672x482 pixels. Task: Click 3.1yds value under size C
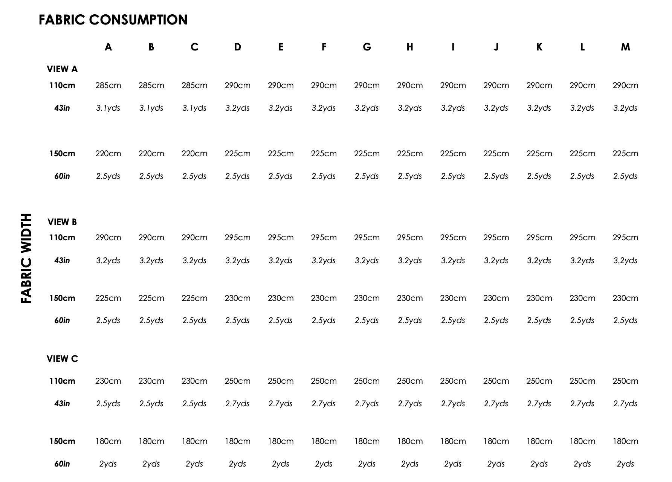tap(194, 108)
